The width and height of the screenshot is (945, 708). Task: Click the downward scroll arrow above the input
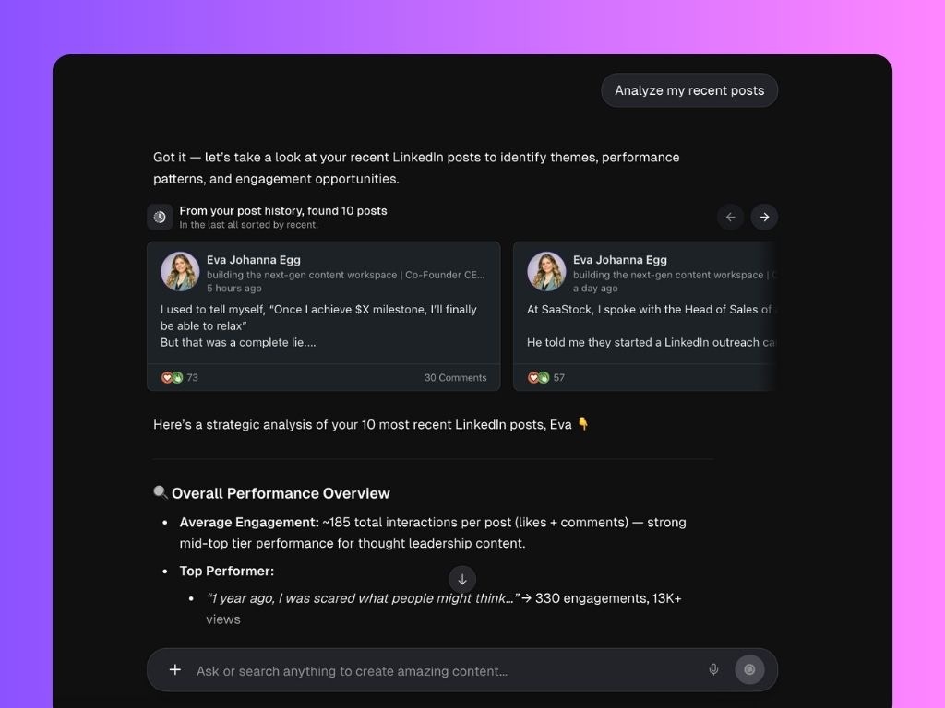click(x=461, y=579)
